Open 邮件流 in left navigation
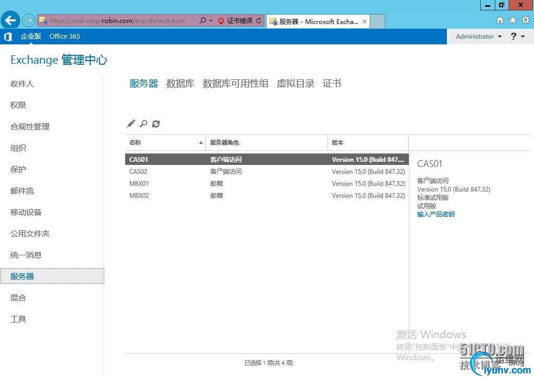 (22, 191)
